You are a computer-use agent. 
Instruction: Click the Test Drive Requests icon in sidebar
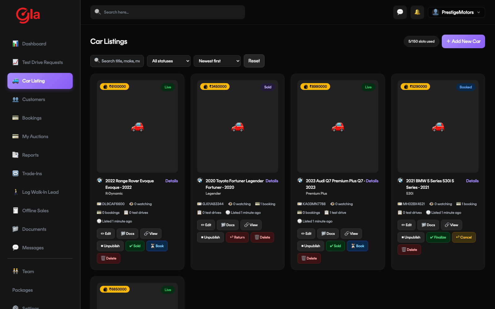[15, 62]
